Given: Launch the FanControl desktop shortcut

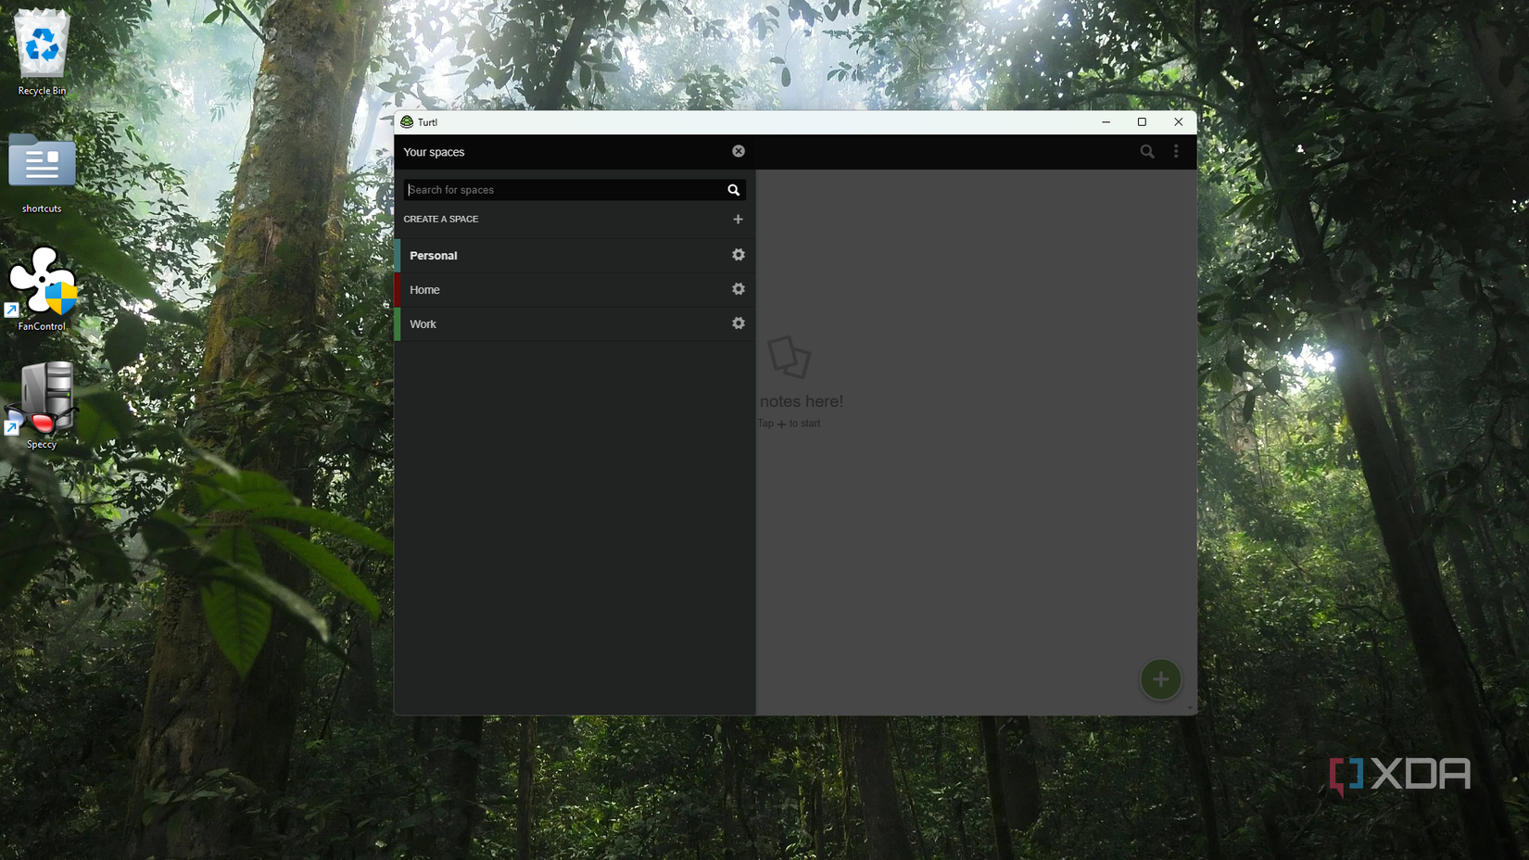Looking at the screenshot, I should pos(42,283).
